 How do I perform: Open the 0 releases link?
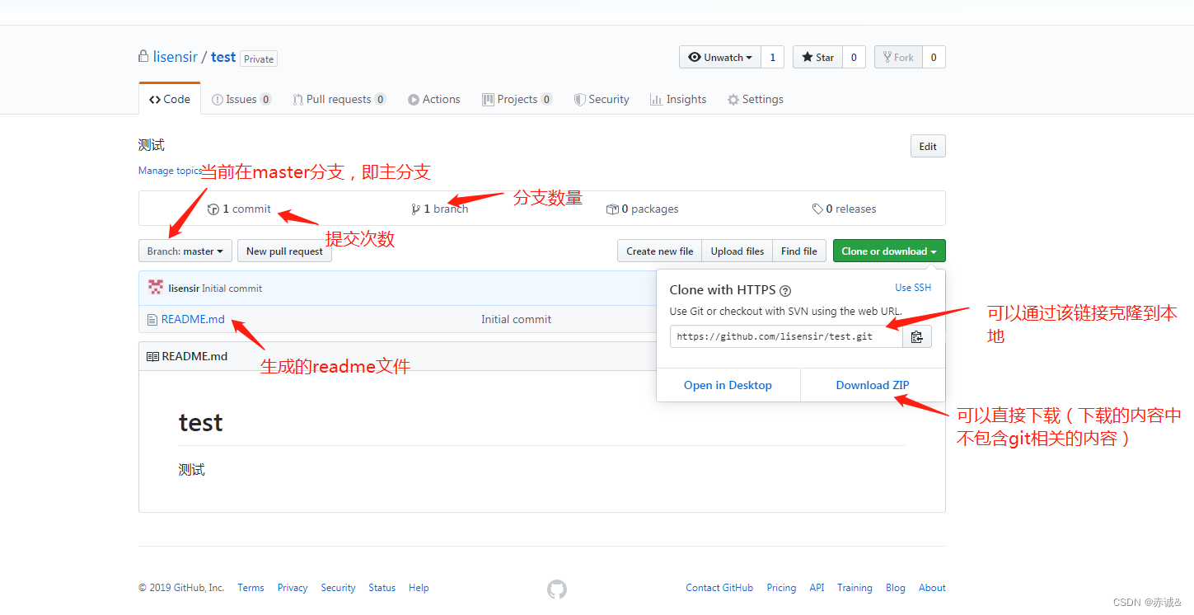pos(844,209)
